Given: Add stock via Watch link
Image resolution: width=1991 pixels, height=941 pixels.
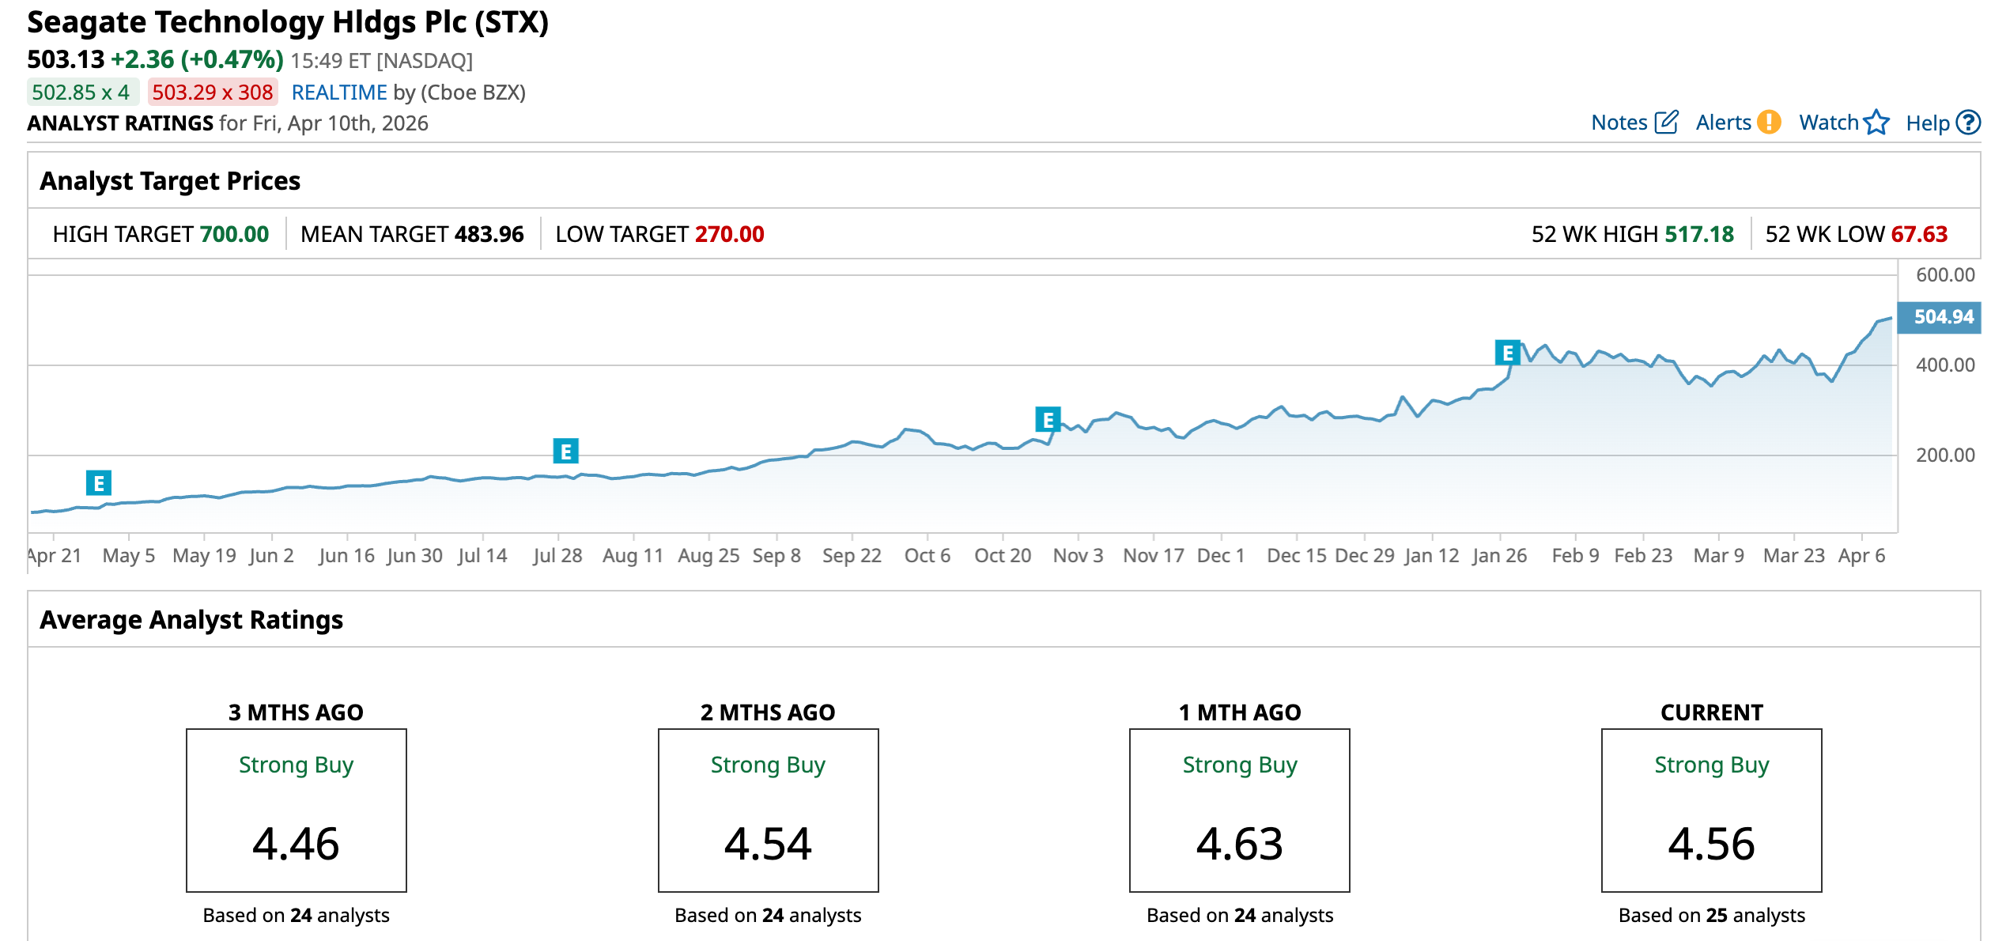Looking at the screenshot, I should (x=1828, y=123).
